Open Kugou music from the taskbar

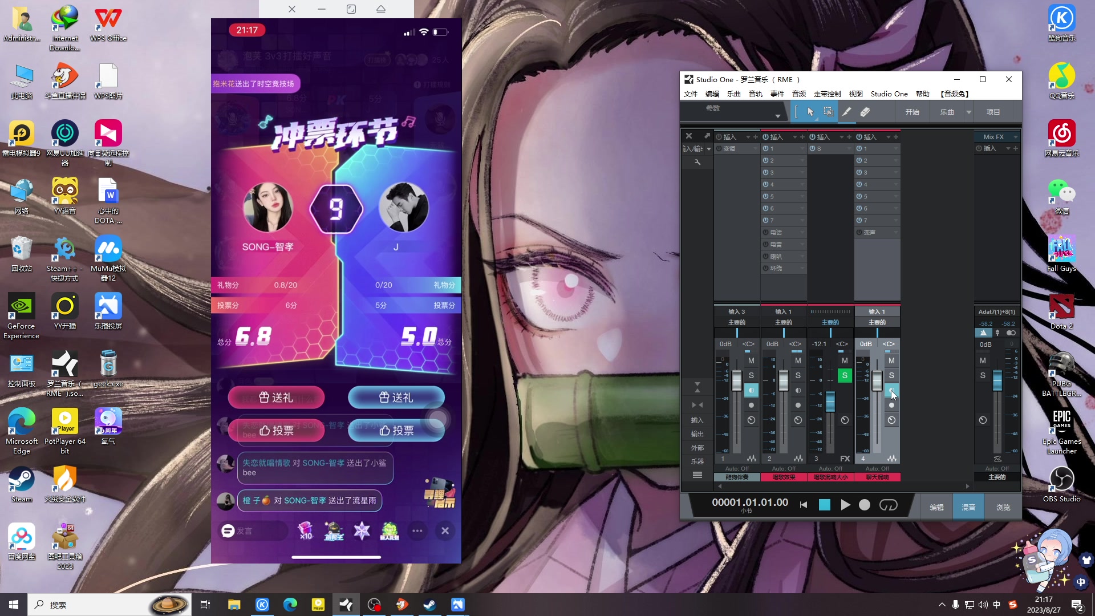coord(262,605)
